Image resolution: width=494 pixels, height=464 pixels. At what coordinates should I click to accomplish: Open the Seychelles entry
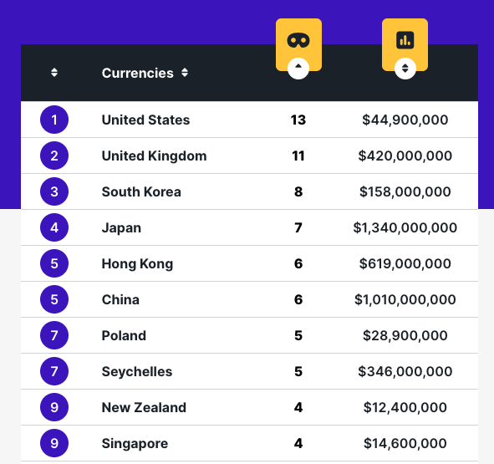click(x=137, y=371)
